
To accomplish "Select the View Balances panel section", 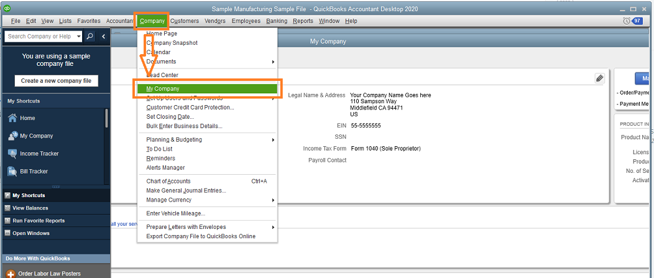I will pyautogui.click(x=55, y=208).
